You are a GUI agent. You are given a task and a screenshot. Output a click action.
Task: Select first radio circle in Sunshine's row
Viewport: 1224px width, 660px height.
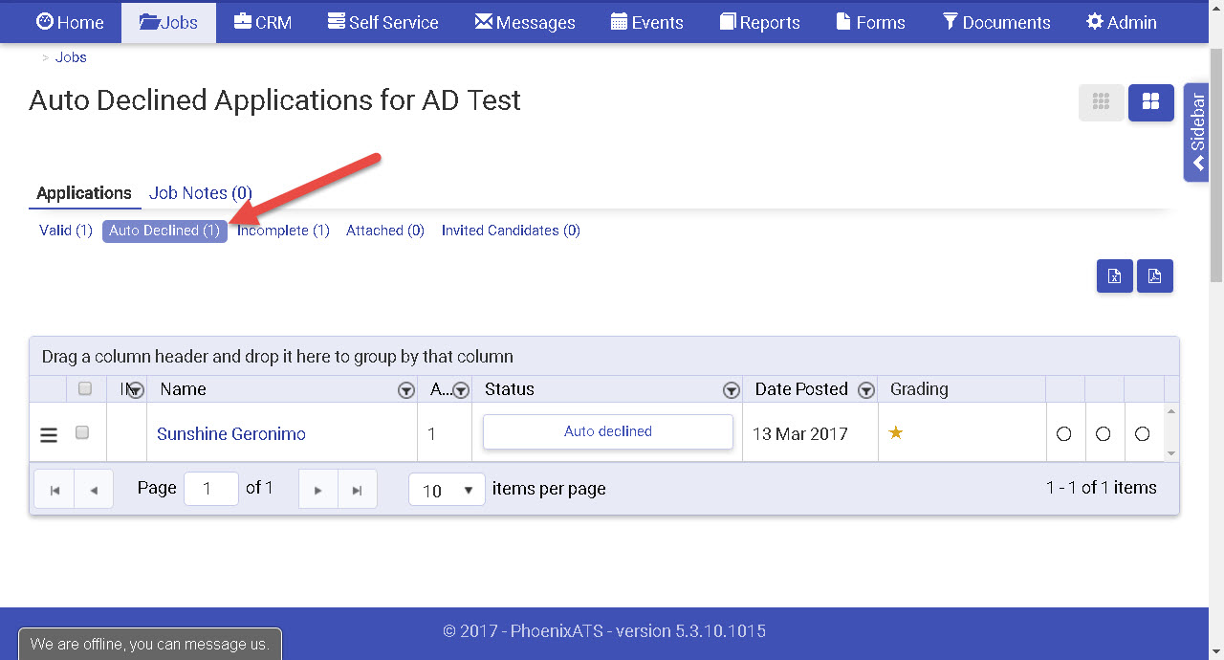(1063, 434)
